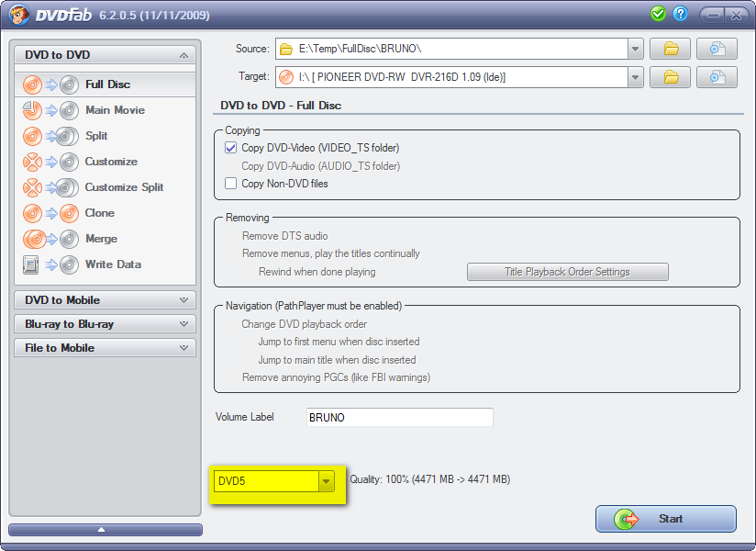756x551 pixels.
Task: Open the Target drive dropdown arrow
Action: [x=636, y=77]
